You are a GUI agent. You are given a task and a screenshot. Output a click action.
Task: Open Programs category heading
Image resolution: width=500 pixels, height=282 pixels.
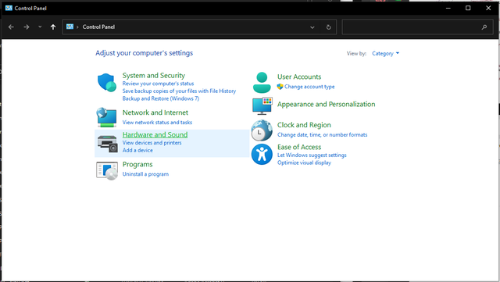click(x=137, y=164)
